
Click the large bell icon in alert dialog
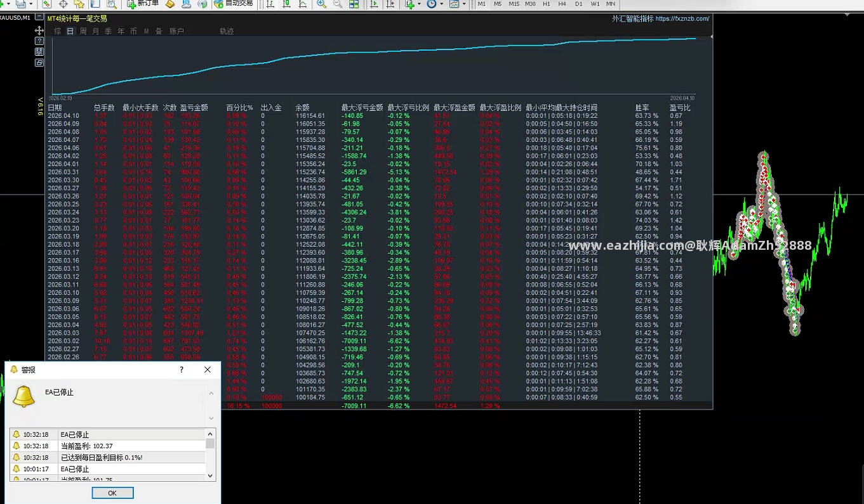(x=25, y=397)
